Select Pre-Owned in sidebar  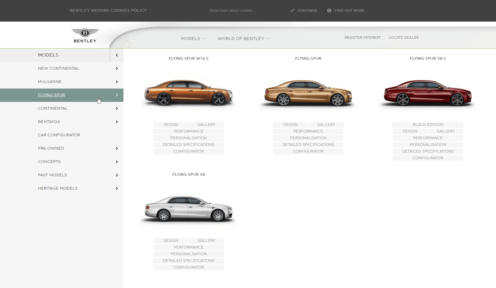pyautogui.click(x=51, y=148)
